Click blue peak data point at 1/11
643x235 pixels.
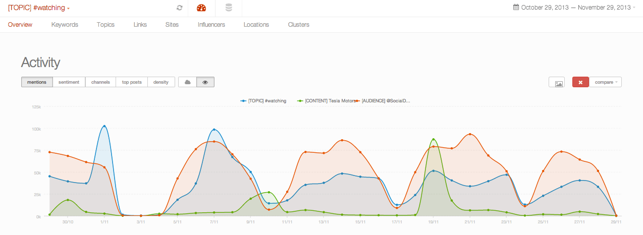click(x=104, y=126)
